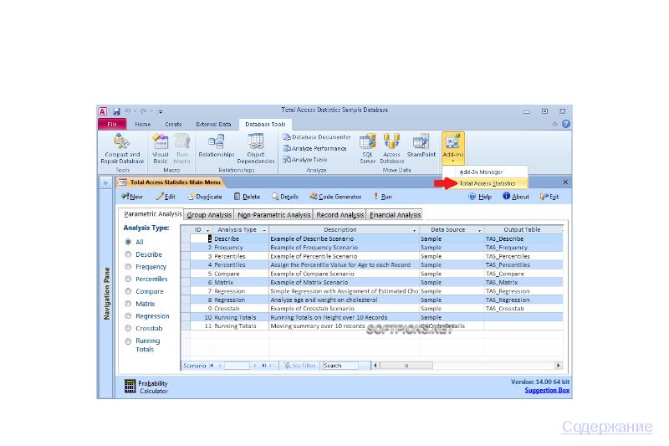Open the Probability Calculator icon

pyautogui.click(x=130, y=386)
